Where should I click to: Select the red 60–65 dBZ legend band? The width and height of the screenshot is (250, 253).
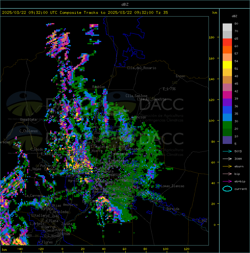click(x=227, y=42)
